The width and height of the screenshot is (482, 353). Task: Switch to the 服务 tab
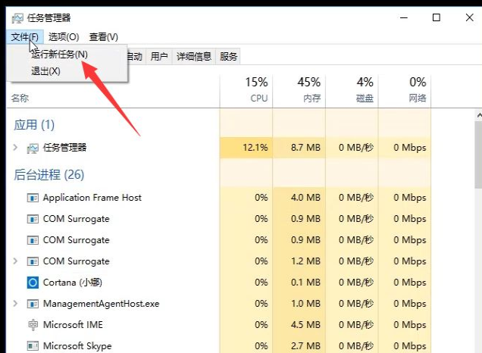pyautogui.click(x=228, y=57)
